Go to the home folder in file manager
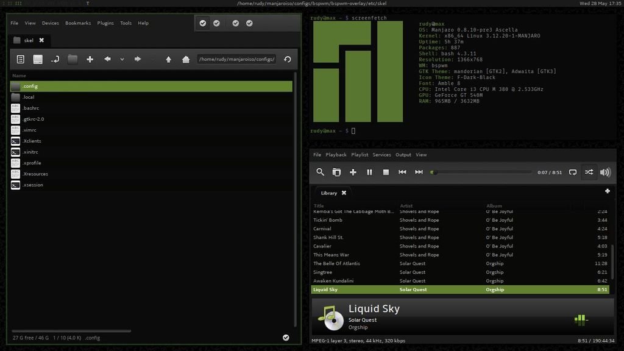624x351 pixels. (186, 59)
